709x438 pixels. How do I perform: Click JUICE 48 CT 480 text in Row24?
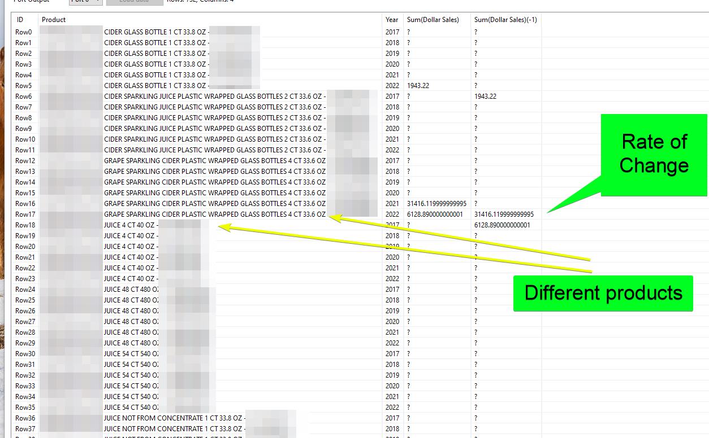click(x=131, y=290)
